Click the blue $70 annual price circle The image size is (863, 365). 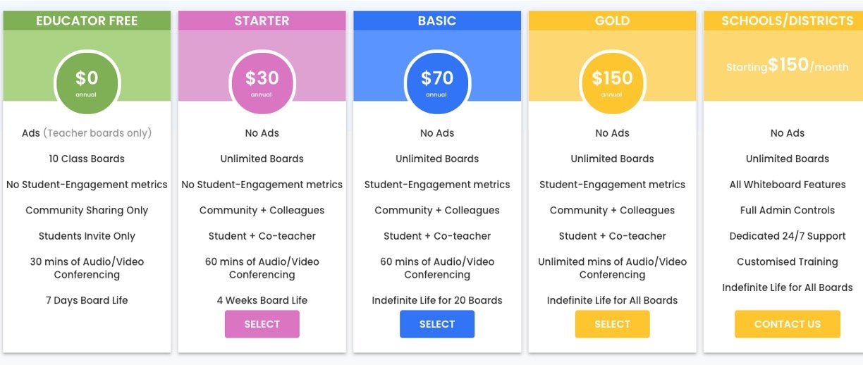point(437,81)
